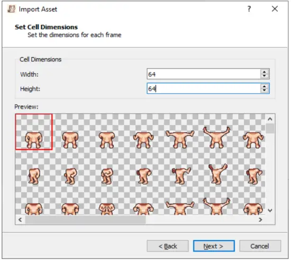Select top-row frame with arms stretched horizontally

pyautogui.click(x=180, y=139)
